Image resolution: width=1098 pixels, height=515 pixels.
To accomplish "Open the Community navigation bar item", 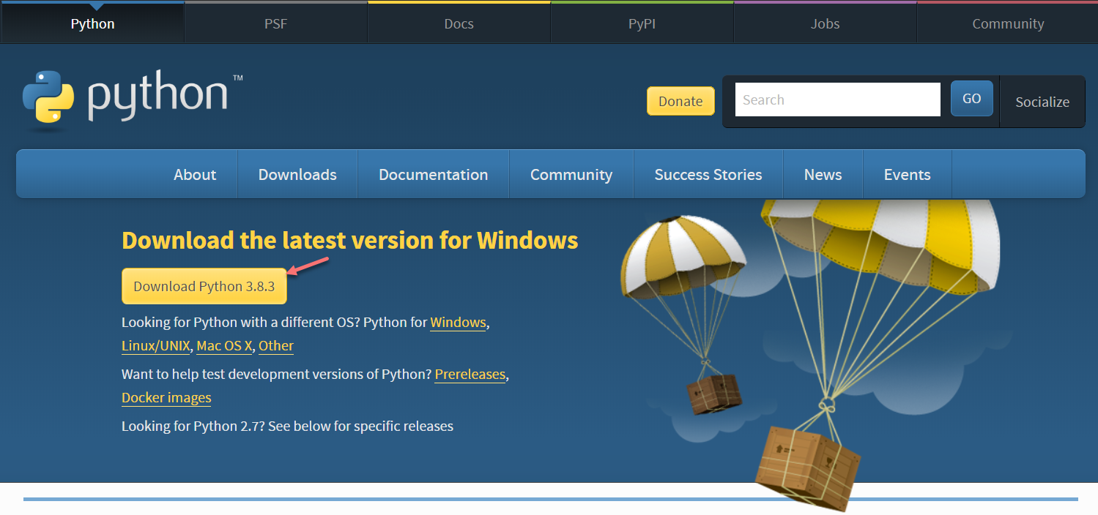I will [x=571, y=174].
